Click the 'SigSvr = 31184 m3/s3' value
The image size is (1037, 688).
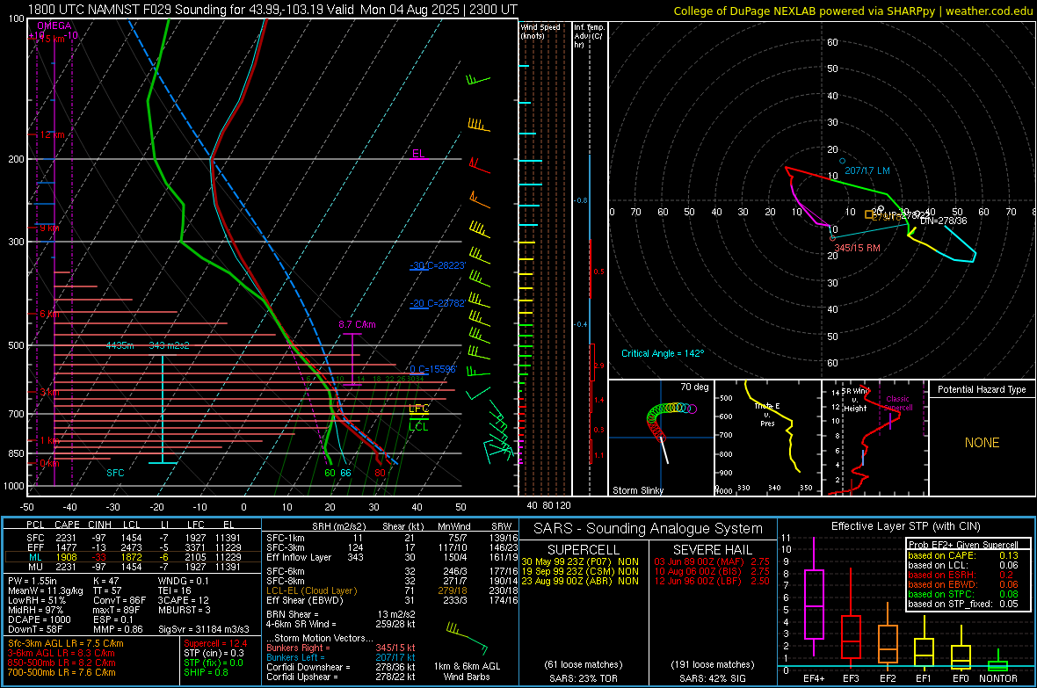pos(204,629)
